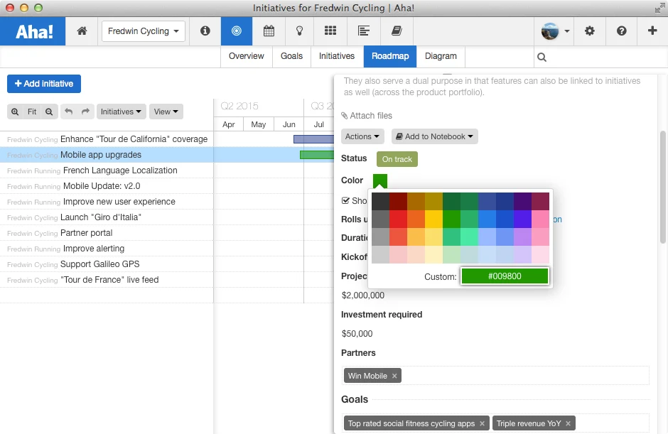Open the Add to Notebook dropdown
This screenshot has width=668, height=434.
pyautogui.click(x=434, y=136)
